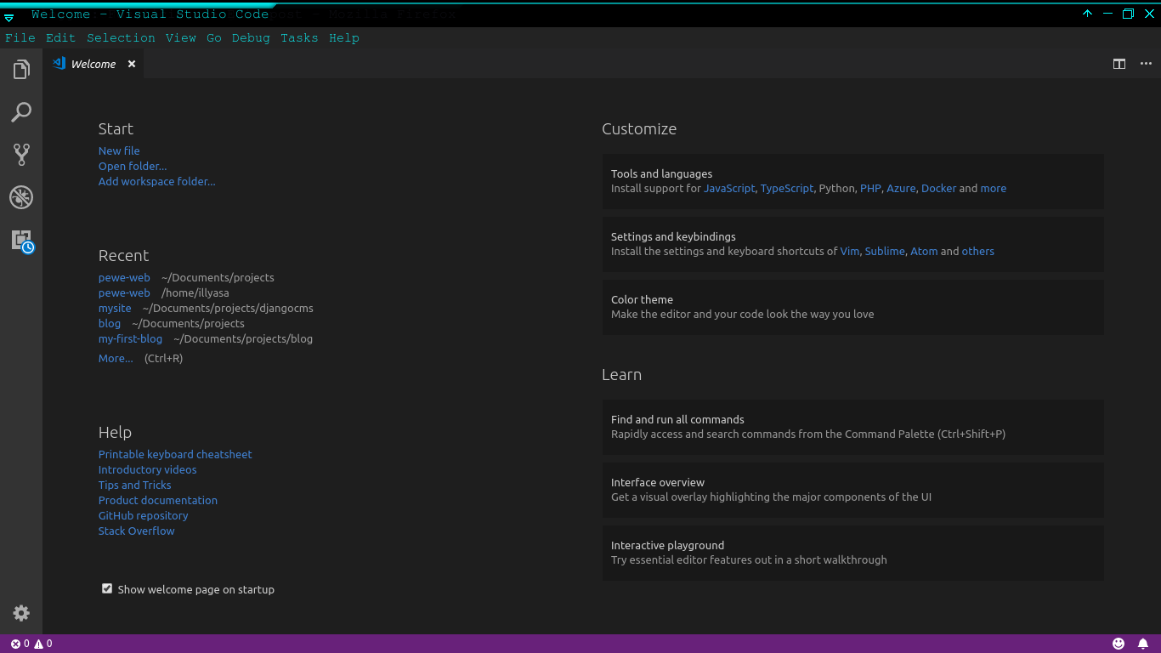The image size is (1161, 653).
Task: Open the Tasks menu
Action: click(299, 38)
